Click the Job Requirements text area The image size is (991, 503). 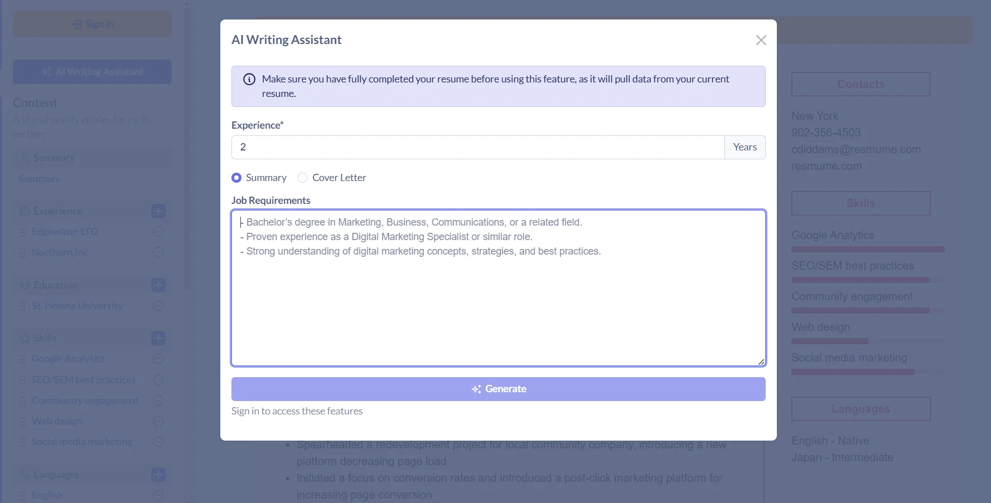499,288
